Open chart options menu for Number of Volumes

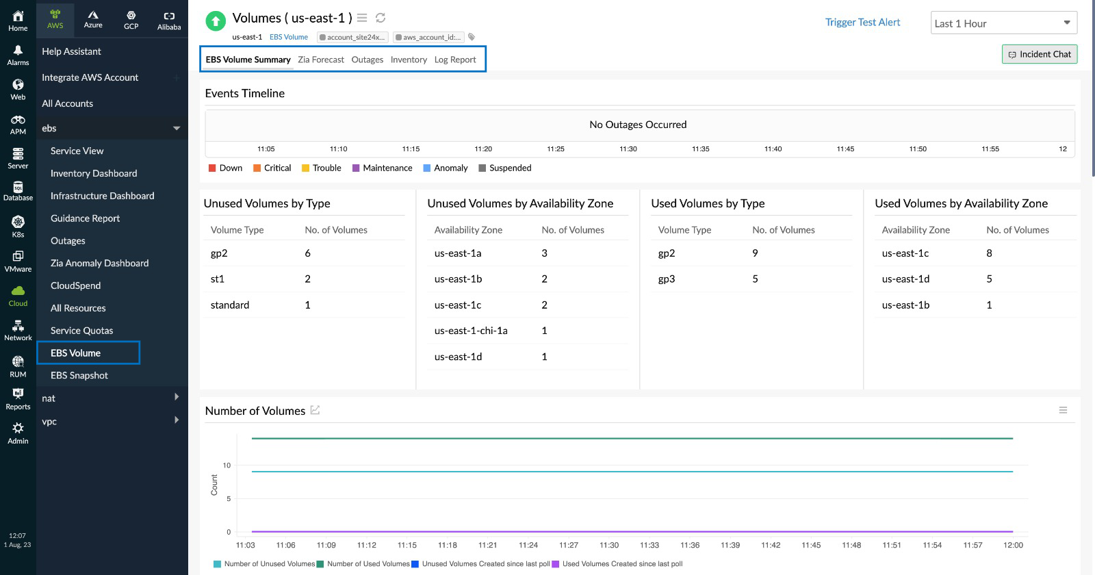pos(1063,410)
